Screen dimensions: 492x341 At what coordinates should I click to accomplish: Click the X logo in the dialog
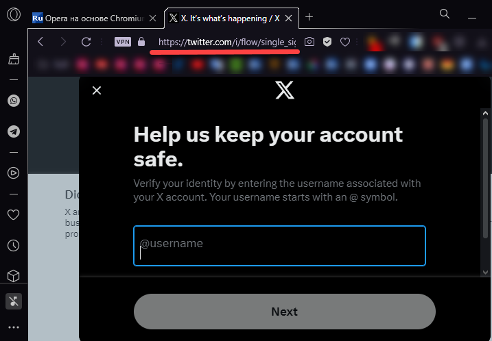tap(285, 90)
